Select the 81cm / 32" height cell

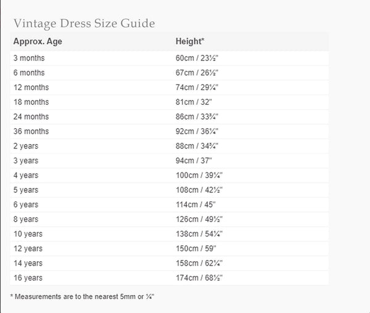(193, 102)
